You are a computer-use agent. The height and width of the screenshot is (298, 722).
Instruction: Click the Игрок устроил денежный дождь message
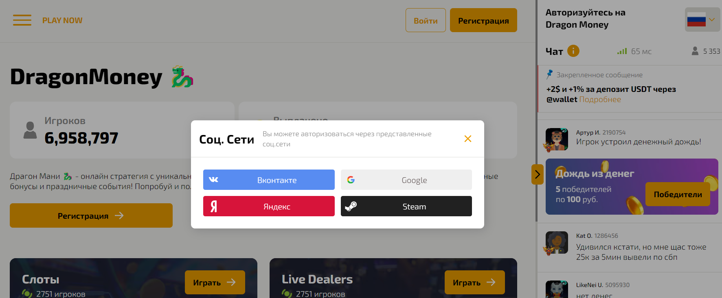[x=639, y=142]
